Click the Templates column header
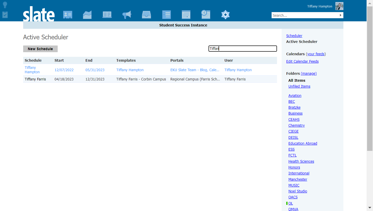This screenshot has width=373, height=211. [x=126, y=60]
